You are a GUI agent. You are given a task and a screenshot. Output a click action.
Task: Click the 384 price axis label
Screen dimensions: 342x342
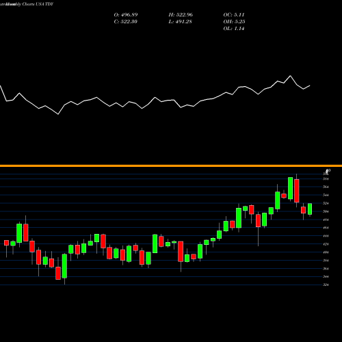pos(326,261)
